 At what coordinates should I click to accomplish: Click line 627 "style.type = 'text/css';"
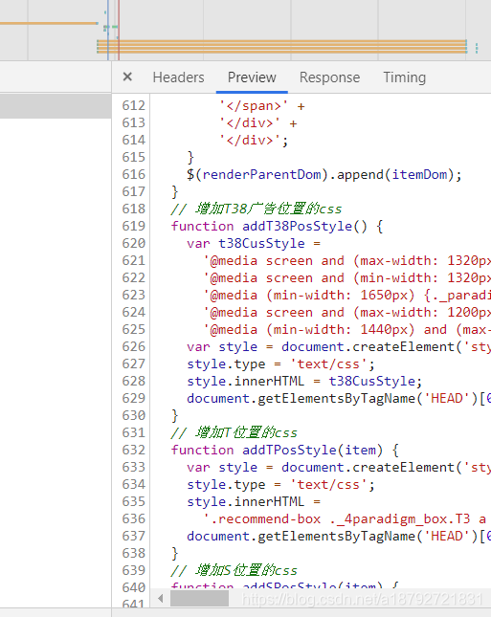point(280,364)
